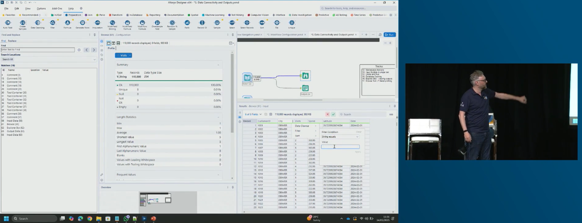Add a new workflow tab with plus

[366, 35]
